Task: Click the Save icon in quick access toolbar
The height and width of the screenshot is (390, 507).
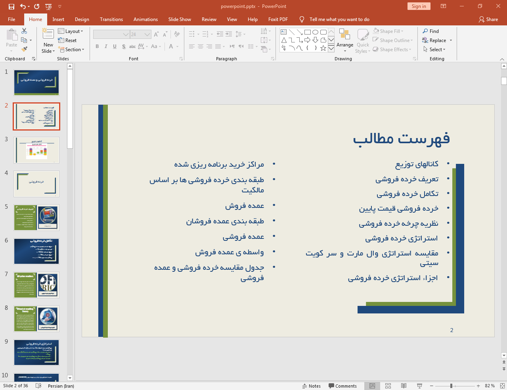Action: pyautogui.click(x=11, y=6)
